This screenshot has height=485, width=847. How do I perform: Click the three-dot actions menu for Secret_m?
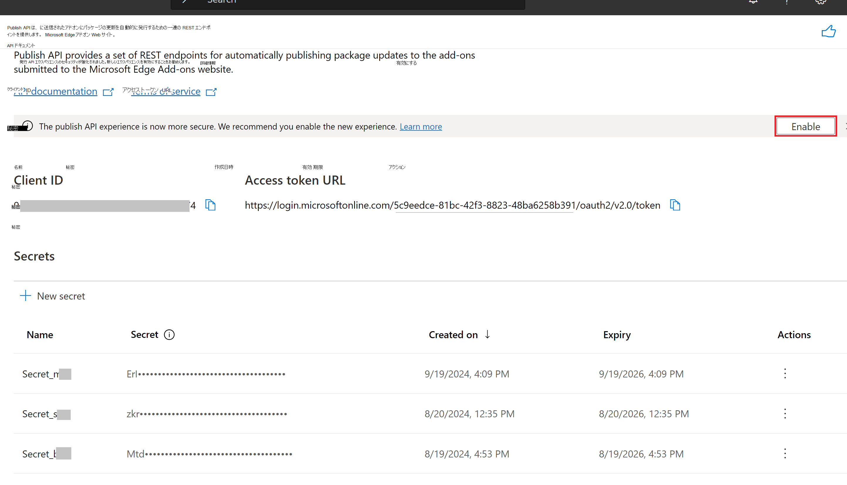pyautogui.click(x=785, y=373)
